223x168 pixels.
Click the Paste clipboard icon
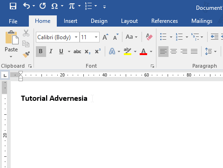[x=12, y=37]
